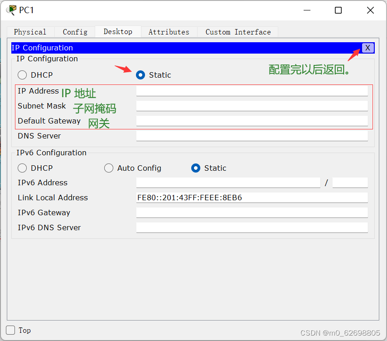
Task: Click the IPv6 prefix length field
Action: pyautogui.click(x=350, y=183)
